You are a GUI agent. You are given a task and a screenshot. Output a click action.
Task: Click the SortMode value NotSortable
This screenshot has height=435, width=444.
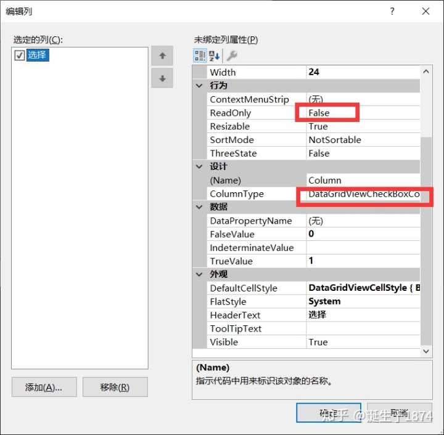tap(363, 140)
